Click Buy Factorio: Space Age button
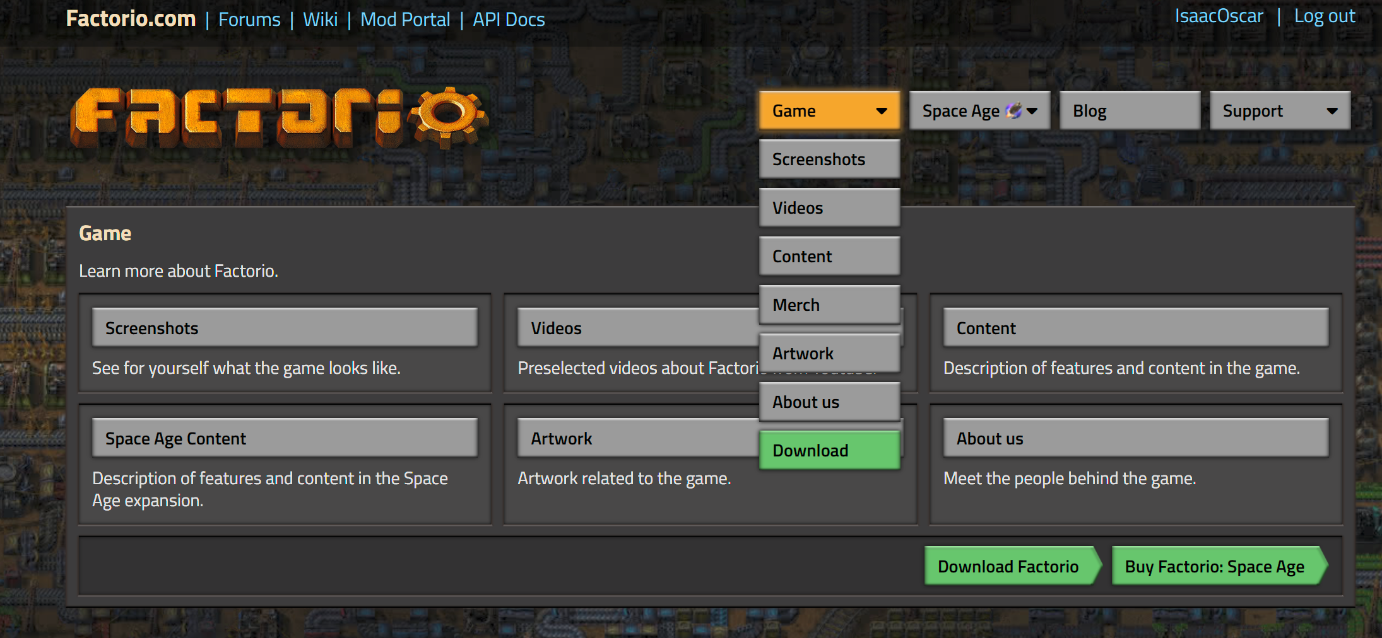Viewport: 1382px width, 638px height. click(x=1219, y=566)
